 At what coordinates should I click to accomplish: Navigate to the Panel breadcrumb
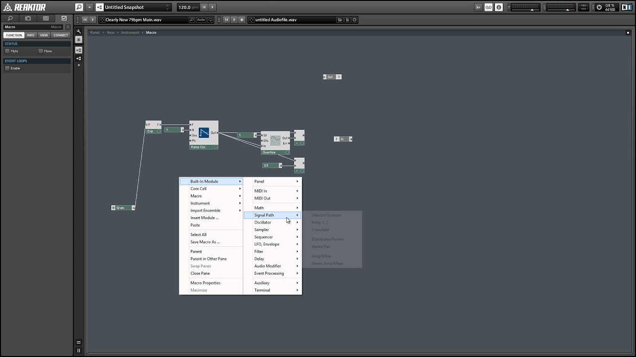pyautogui.click(x=95, y=32)
